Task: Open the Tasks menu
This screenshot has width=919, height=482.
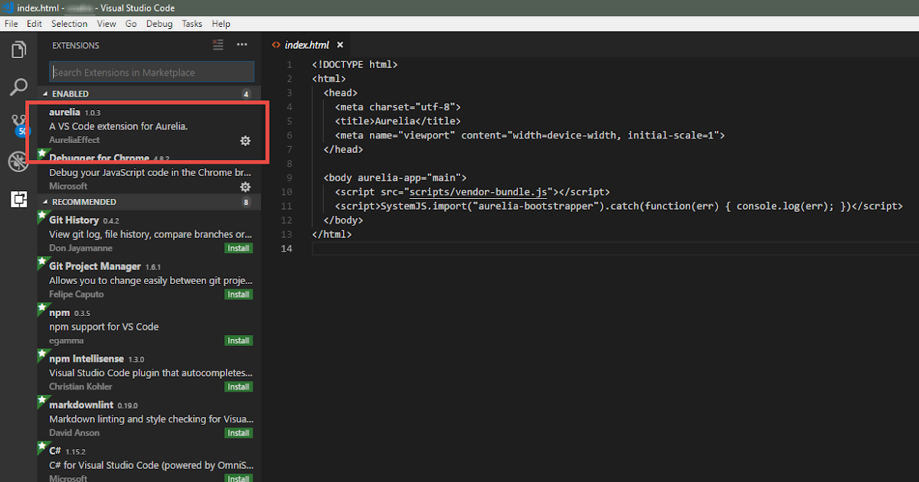Action: point(192,24)
